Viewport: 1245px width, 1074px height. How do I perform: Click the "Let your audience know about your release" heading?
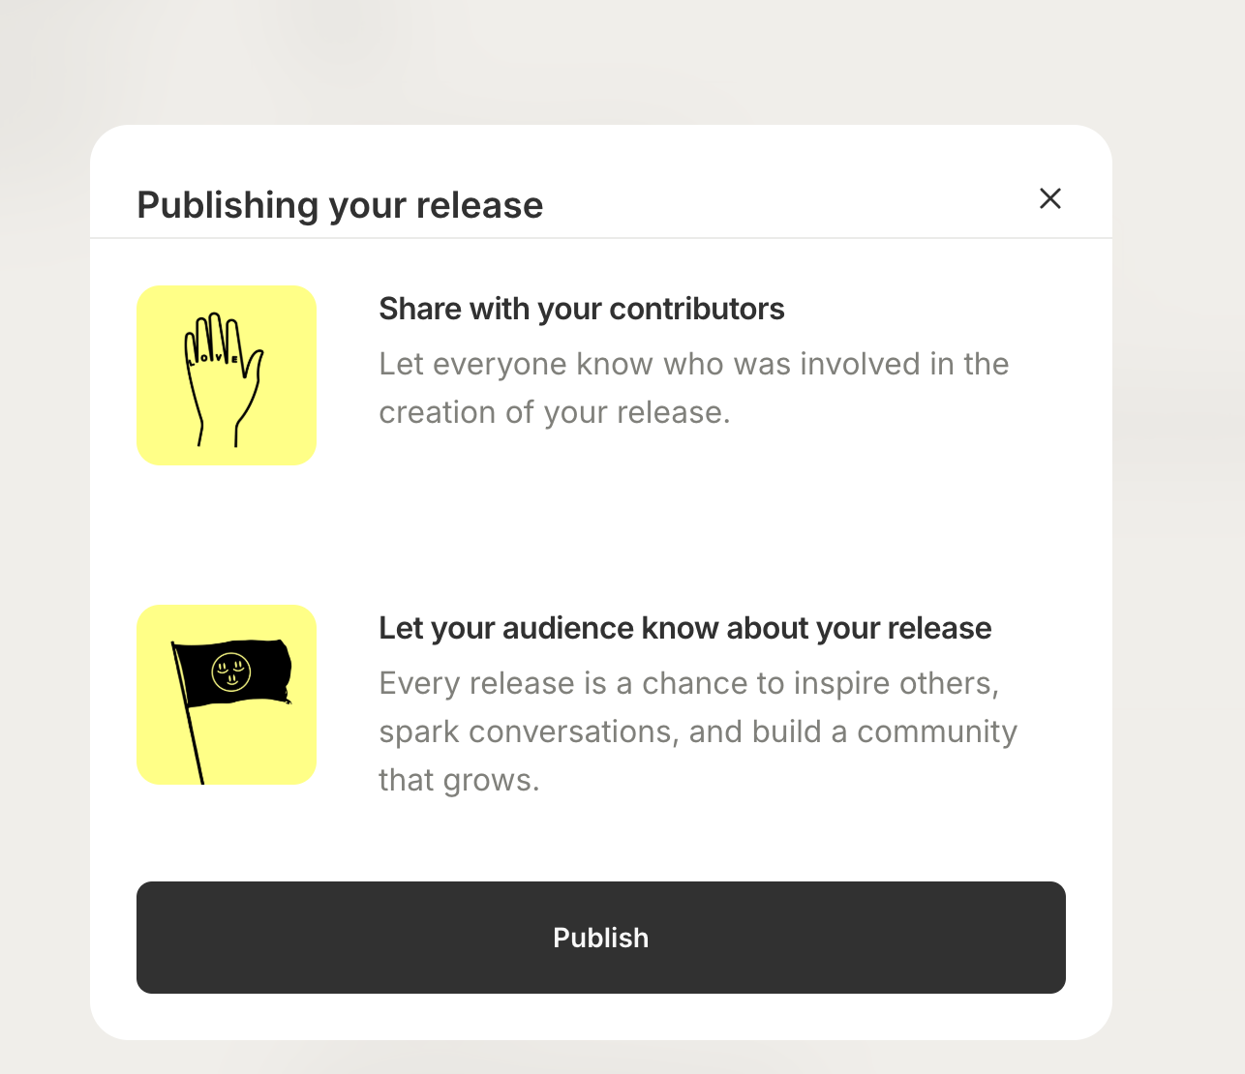tap(684, 628)
